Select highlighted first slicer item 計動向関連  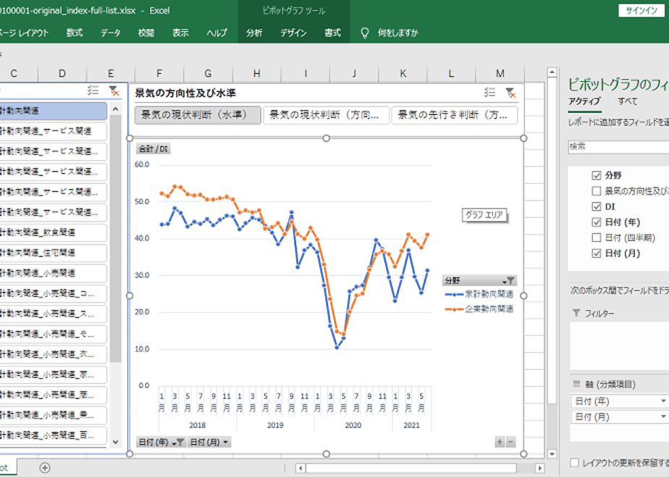click(x=53, y=111)
